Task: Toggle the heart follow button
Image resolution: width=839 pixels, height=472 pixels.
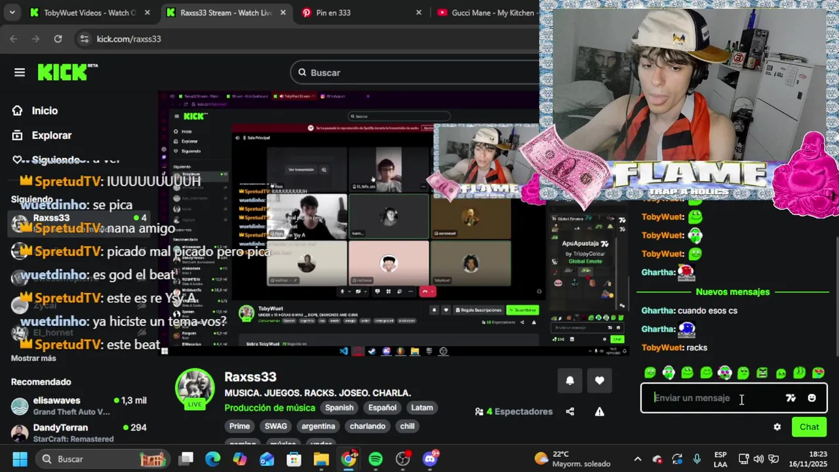Action: 599,380
